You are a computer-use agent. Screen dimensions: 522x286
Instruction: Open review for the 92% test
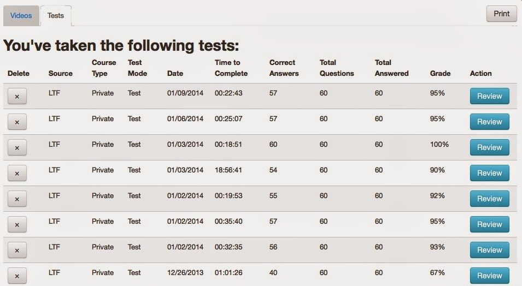pos(489,199)
